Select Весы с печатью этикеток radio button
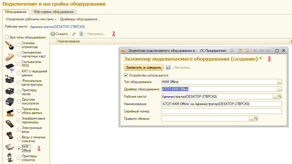Image resolution: width=292 pixels, height=164 pixels. pos(19,139)
